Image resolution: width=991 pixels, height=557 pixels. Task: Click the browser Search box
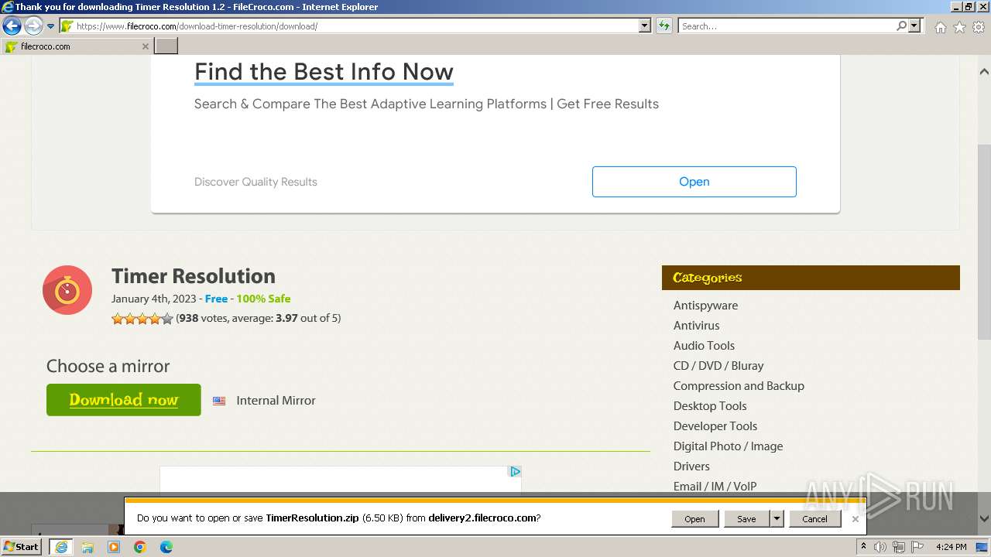[786, 26]
